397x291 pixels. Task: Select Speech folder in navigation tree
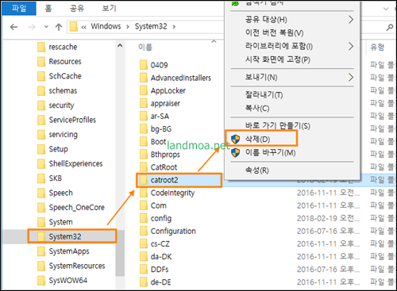click(60, 193)
